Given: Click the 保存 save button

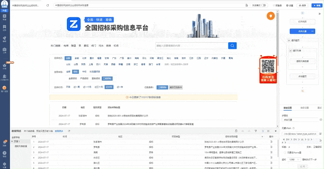Looking at the screenshot, I should point(302,5).
